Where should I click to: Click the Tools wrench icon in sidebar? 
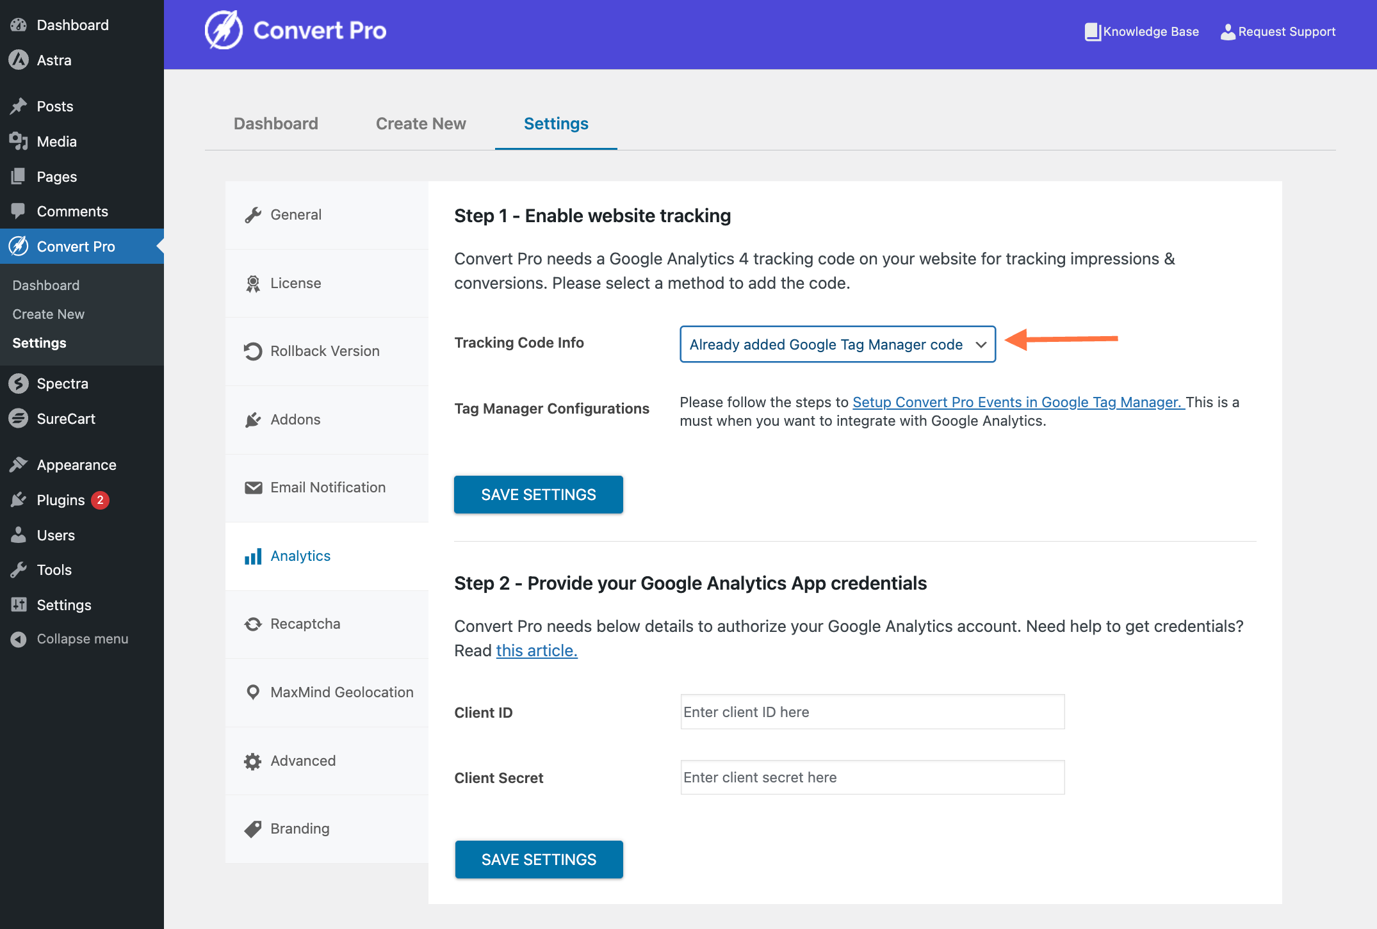(x=19, y=570)
